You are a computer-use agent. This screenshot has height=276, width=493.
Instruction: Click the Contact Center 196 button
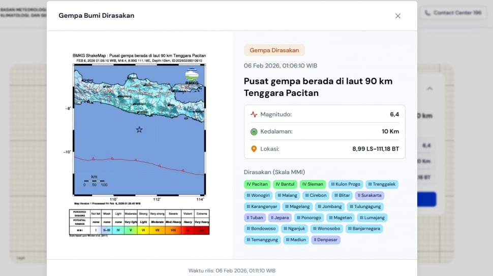tap(452, 13)
